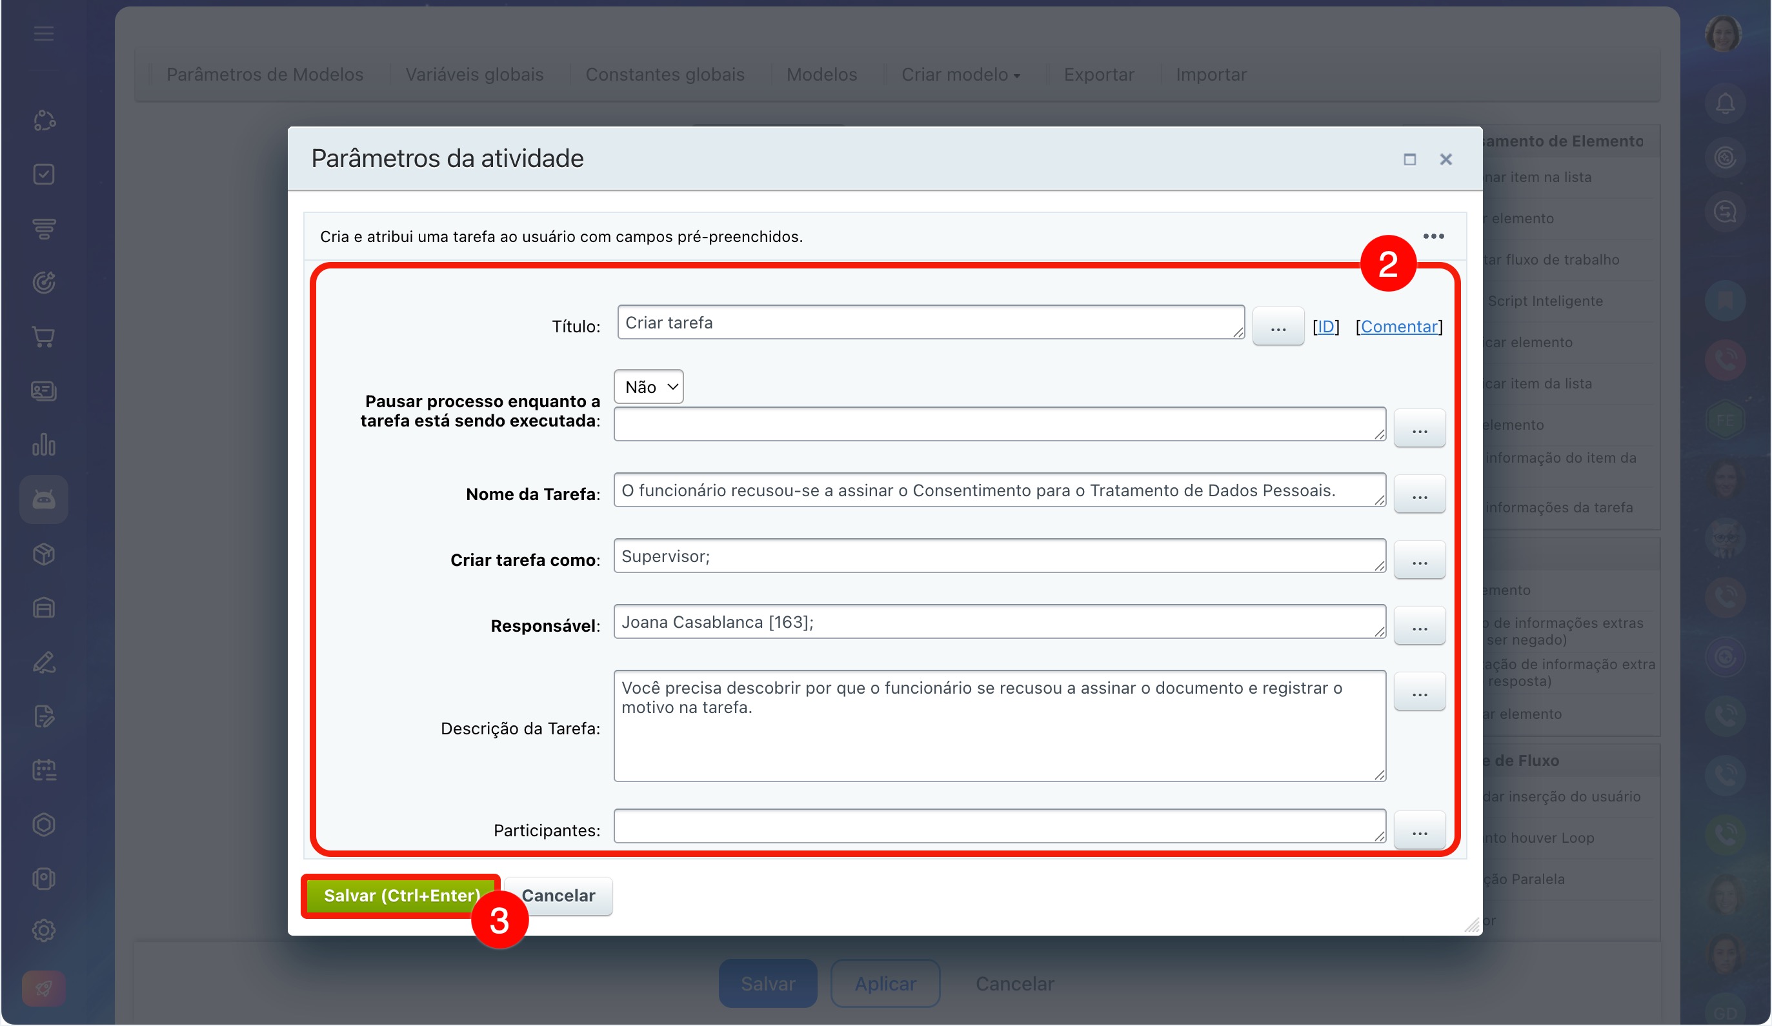Screen dimensions: 1772x1026
Task: Click the Cancelar button in dialog
Action: point(558,895)
